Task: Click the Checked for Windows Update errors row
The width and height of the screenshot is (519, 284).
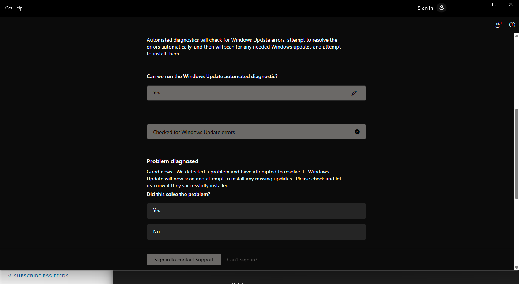Action: [256, 132]
